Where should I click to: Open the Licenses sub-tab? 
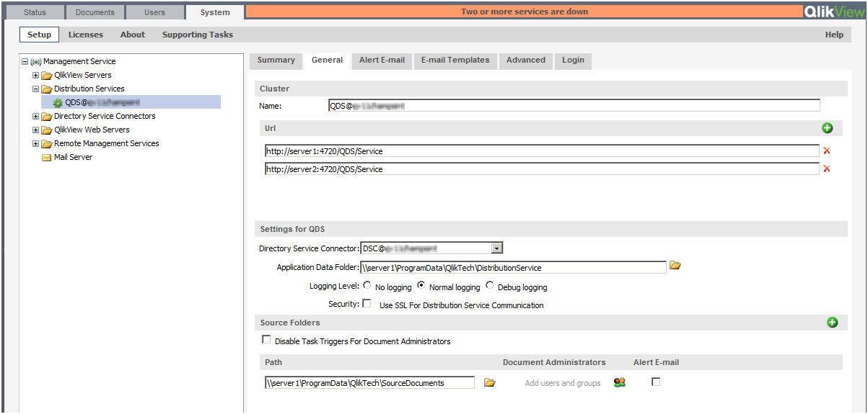click(86, 35)
